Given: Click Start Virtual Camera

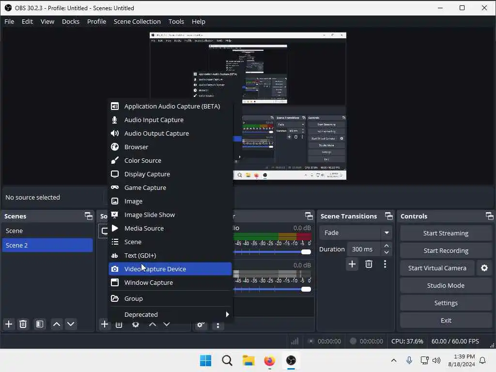Looking at the screenshot, I should click(437, 268).
